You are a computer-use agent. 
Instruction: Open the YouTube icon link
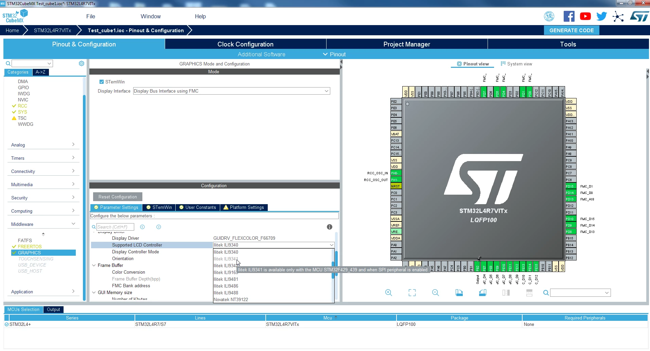click(x=585, y=16)
